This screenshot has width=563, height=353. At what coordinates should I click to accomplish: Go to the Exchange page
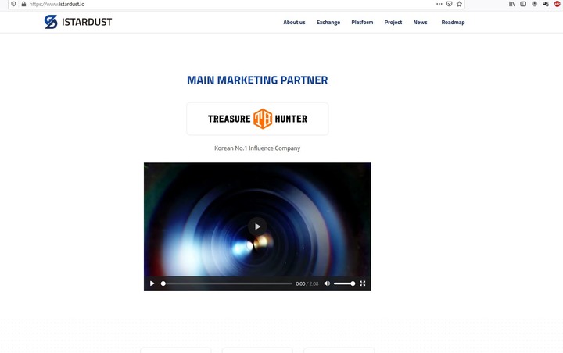click(328, 22)
